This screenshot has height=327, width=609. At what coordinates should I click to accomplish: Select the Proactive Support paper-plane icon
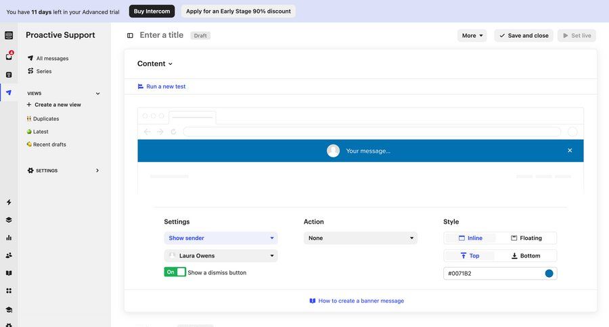point(9,93)
